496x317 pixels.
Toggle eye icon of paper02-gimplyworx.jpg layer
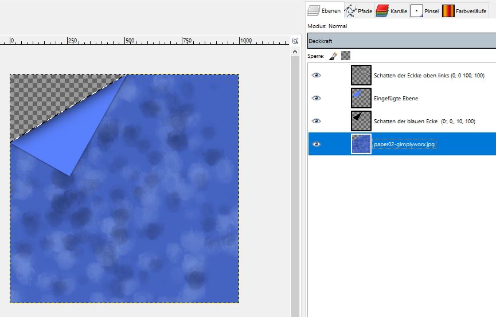tap(316, 144)
